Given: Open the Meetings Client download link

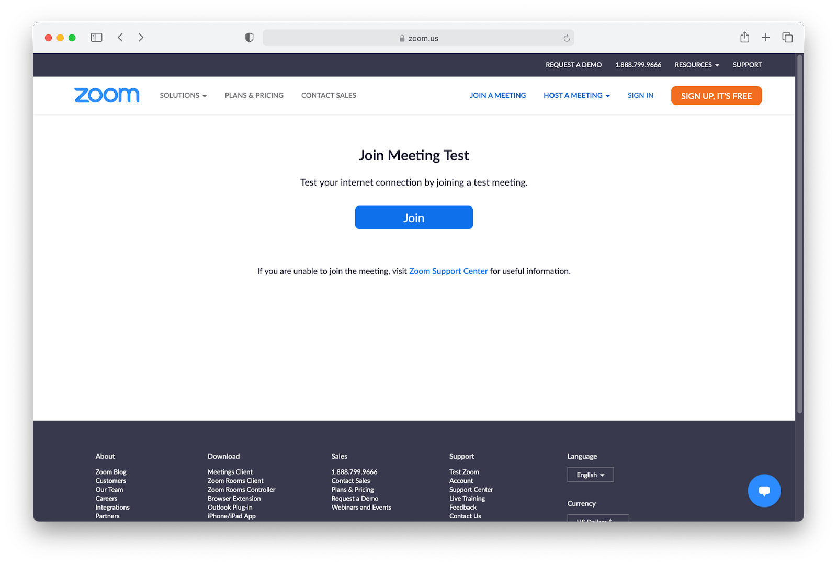Looking at the screenshot, I should [x=230, y=472].
